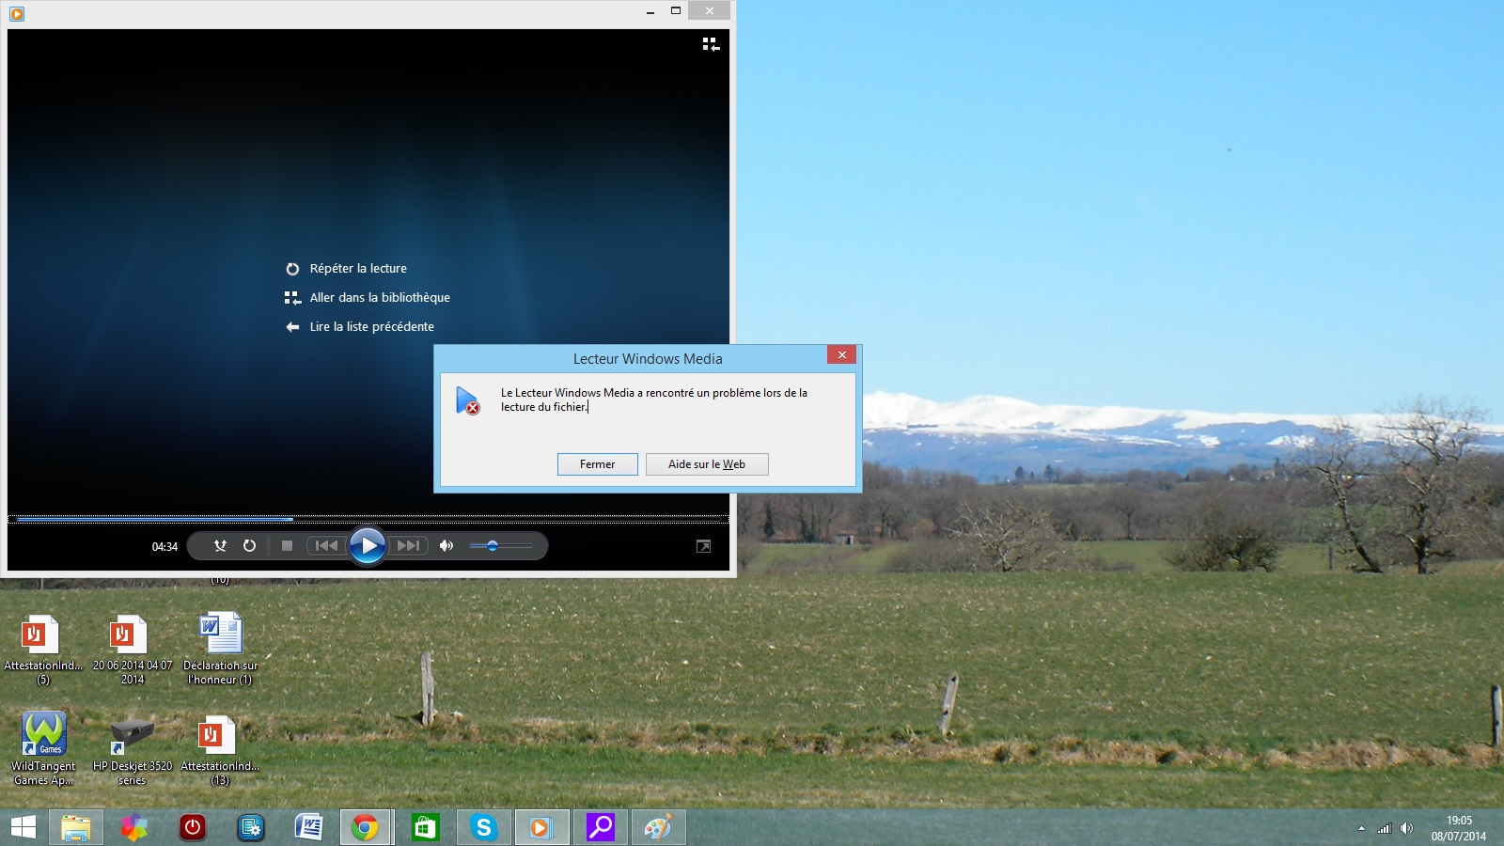Switch to Windows Media Player taskbar button
This screenshot has height=846, width=1504.
tap(540, 827)
